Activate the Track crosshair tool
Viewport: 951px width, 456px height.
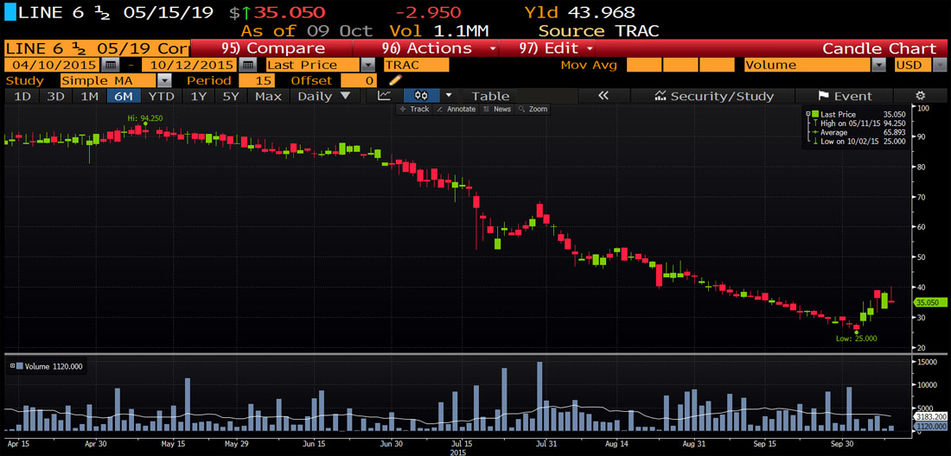click(414, 110)
